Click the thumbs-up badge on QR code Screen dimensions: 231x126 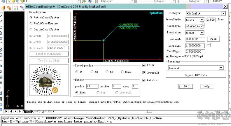pos(55,90)
